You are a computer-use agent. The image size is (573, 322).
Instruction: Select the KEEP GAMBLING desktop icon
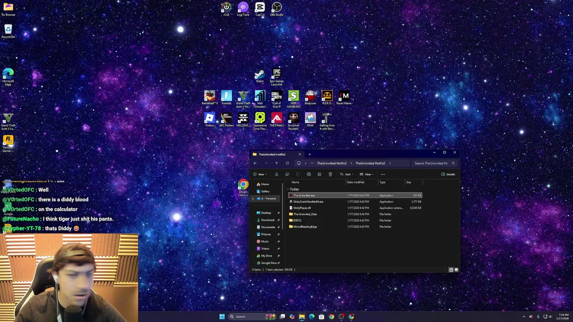point(294,99)
